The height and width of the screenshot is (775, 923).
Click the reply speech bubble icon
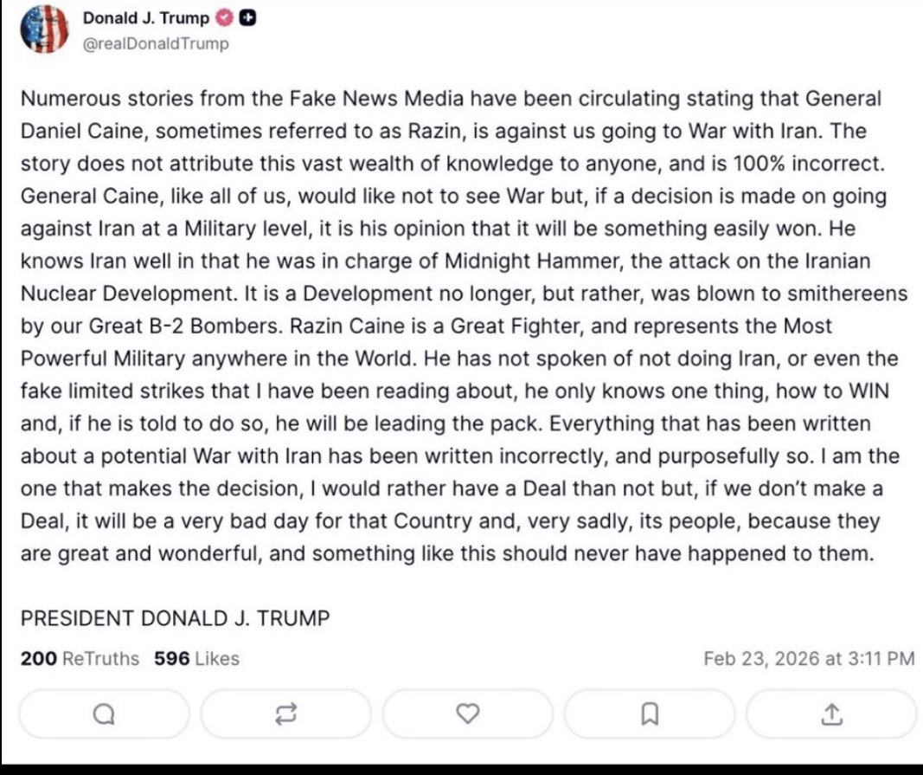102,714
